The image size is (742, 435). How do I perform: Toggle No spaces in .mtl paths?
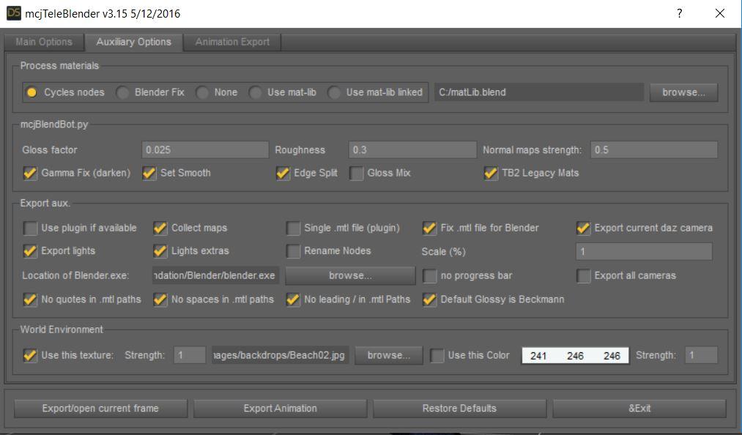(x=160, y=299)
